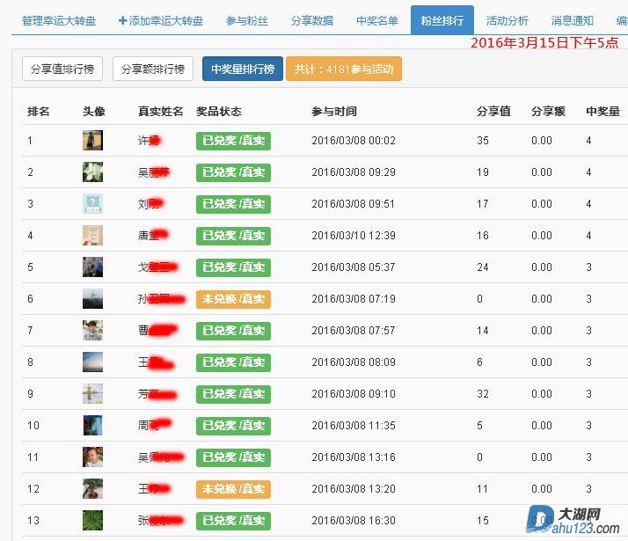The image size is (628, 541).
Task: Click the green 已兑奖/真实 badge in rank 1 row
Action: [233, 141]
